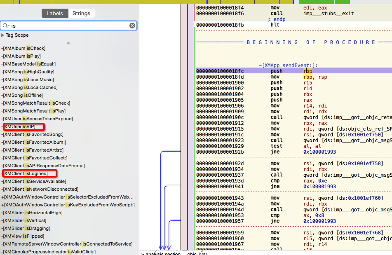Click jump target at address 100001941

(319, 187)
